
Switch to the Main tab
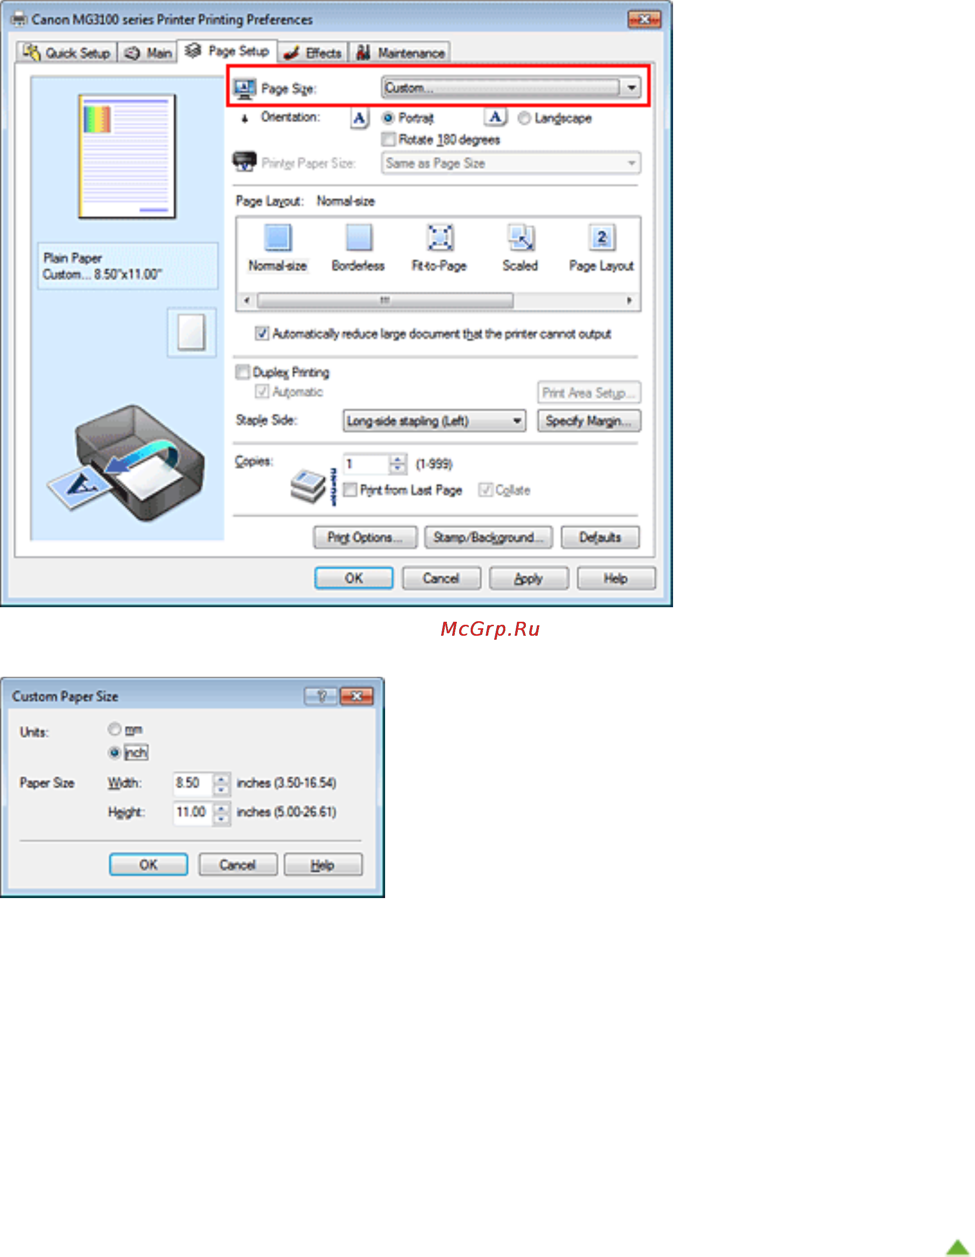point(148,53)
